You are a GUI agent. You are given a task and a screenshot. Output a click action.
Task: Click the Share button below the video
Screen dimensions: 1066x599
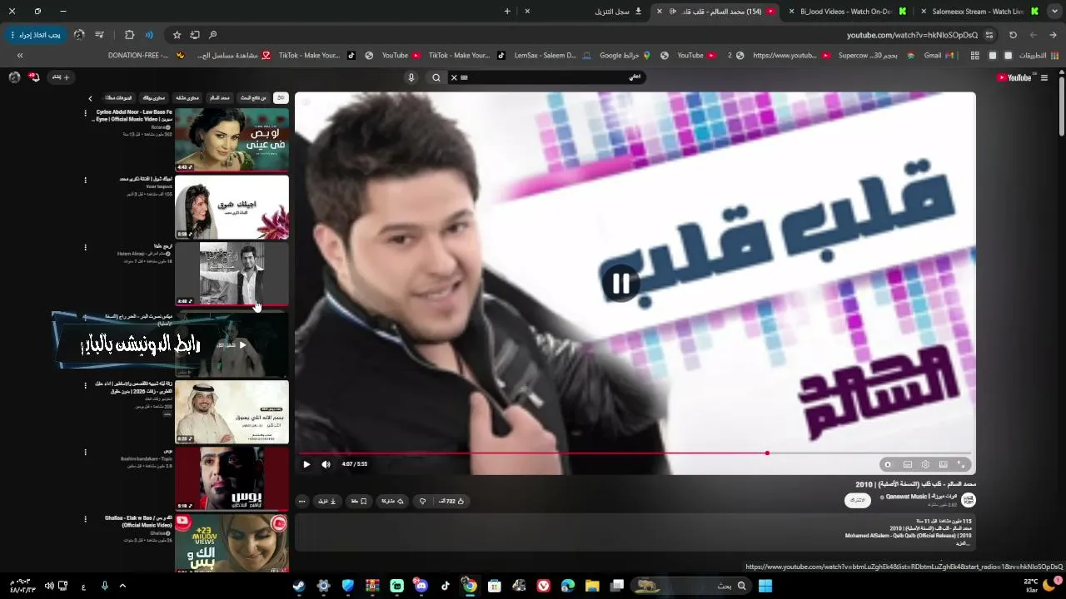pos(392,501)
